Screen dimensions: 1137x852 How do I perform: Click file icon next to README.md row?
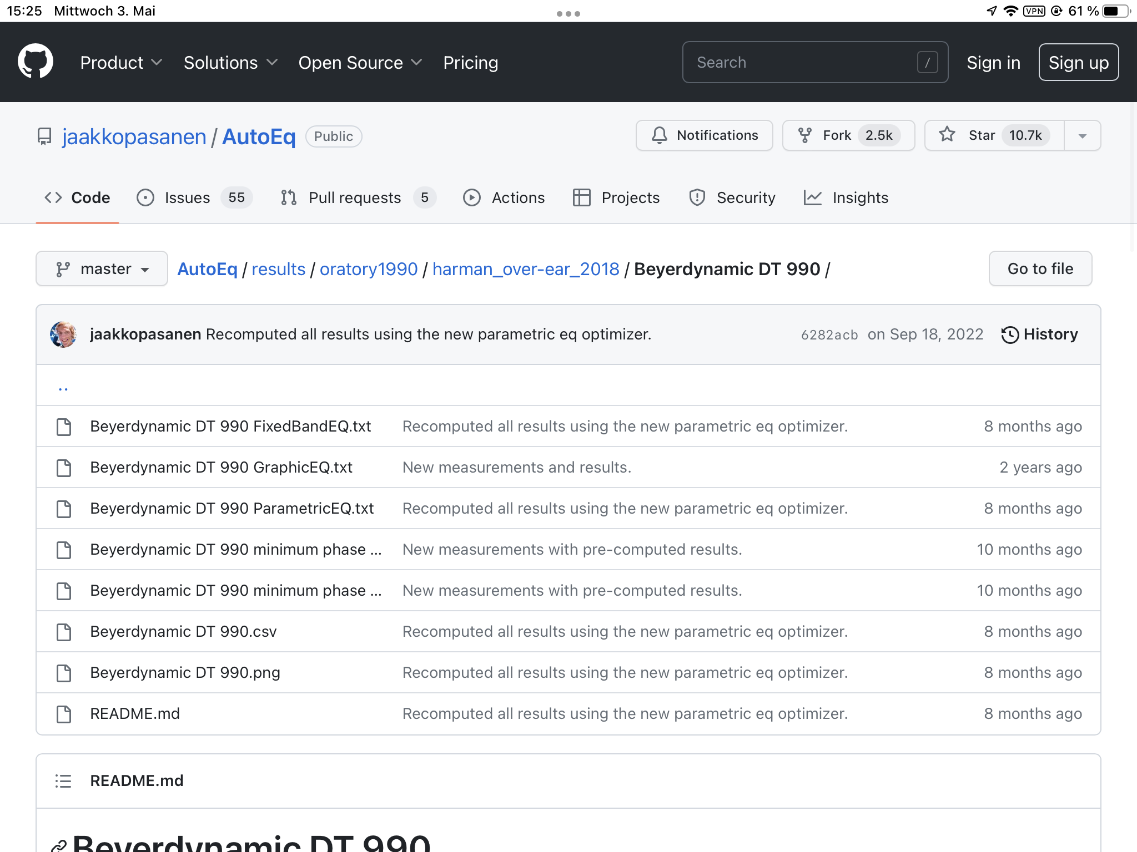[64, 714]
